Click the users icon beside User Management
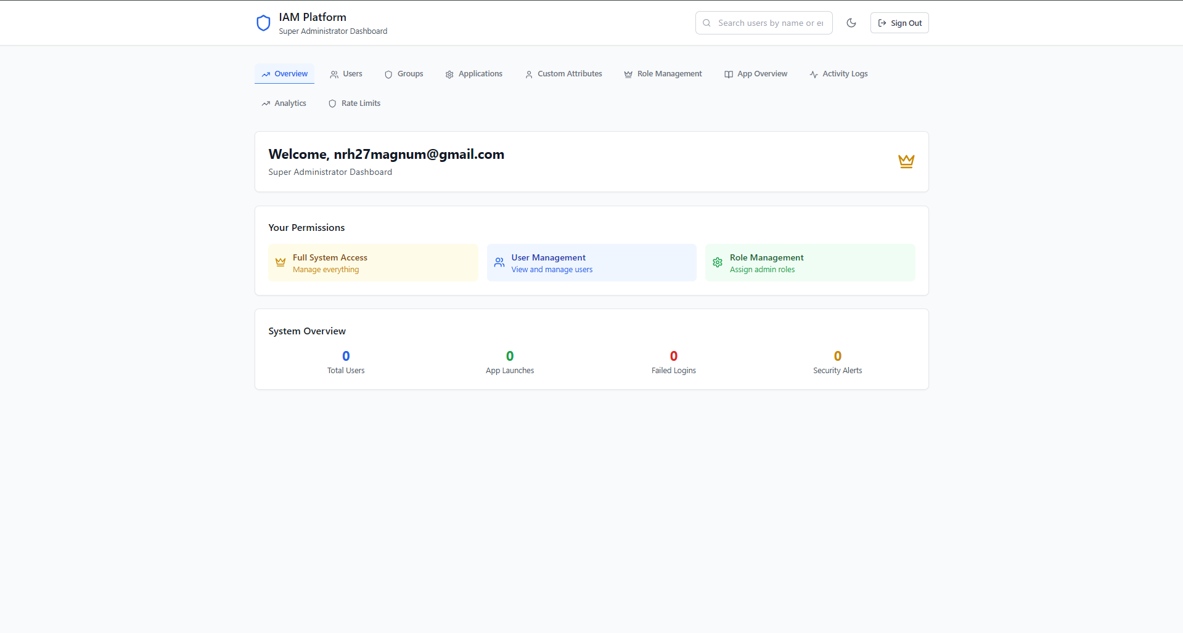1183x633 pixels. [x=499, y=262]
